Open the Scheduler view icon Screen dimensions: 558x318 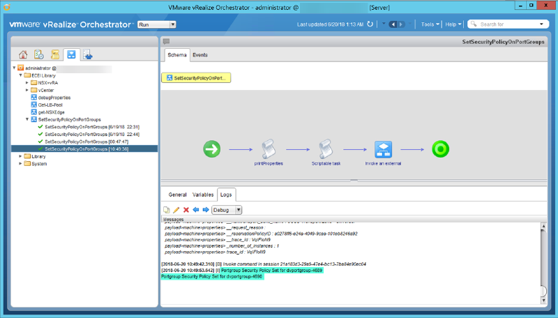[x=39, y=54]
